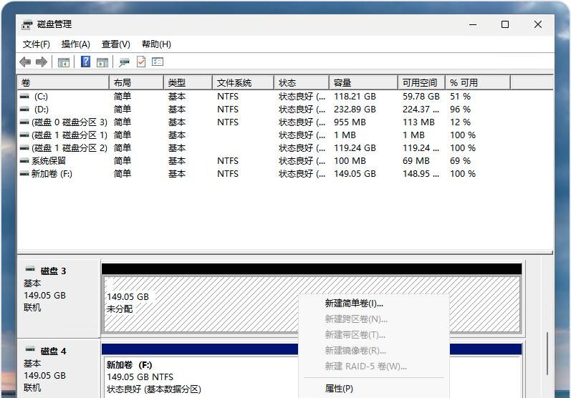Click the 955 MB capacity cell
The width and height of the screenshot is (571, 398).
coord(350,122)
